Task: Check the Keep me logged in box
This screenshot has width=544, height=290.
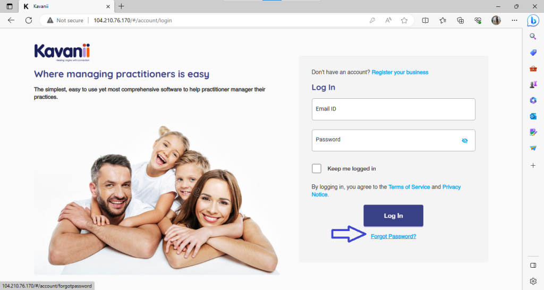Action: point(317,168)
